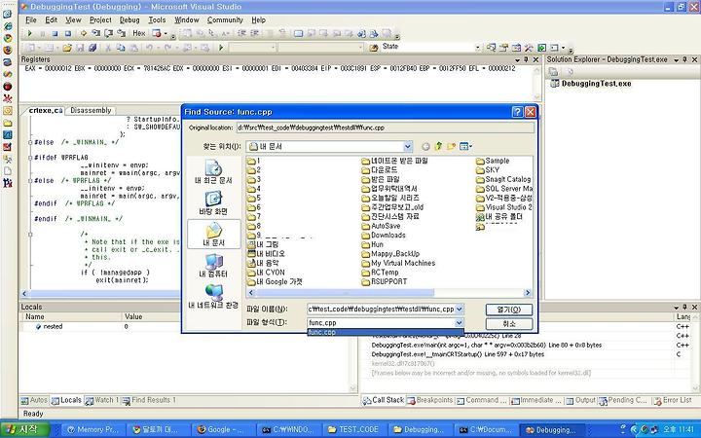Image resolution: width=701 pixels, height=438 pixels.
Task: Select the RSUPPORT folder
Action: pyautogui.click(x=385, y=282)
